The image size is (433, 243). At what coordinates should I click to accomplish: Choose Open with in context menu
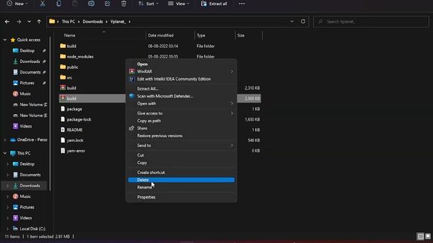(181, 103)
